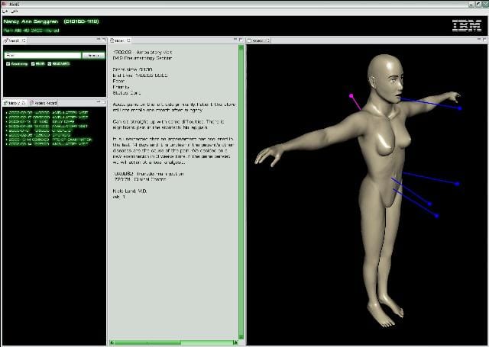Maximize the Model panel
Image resolution: width=489 pixels, height=347 pixels.
click(x=484, y=40)
